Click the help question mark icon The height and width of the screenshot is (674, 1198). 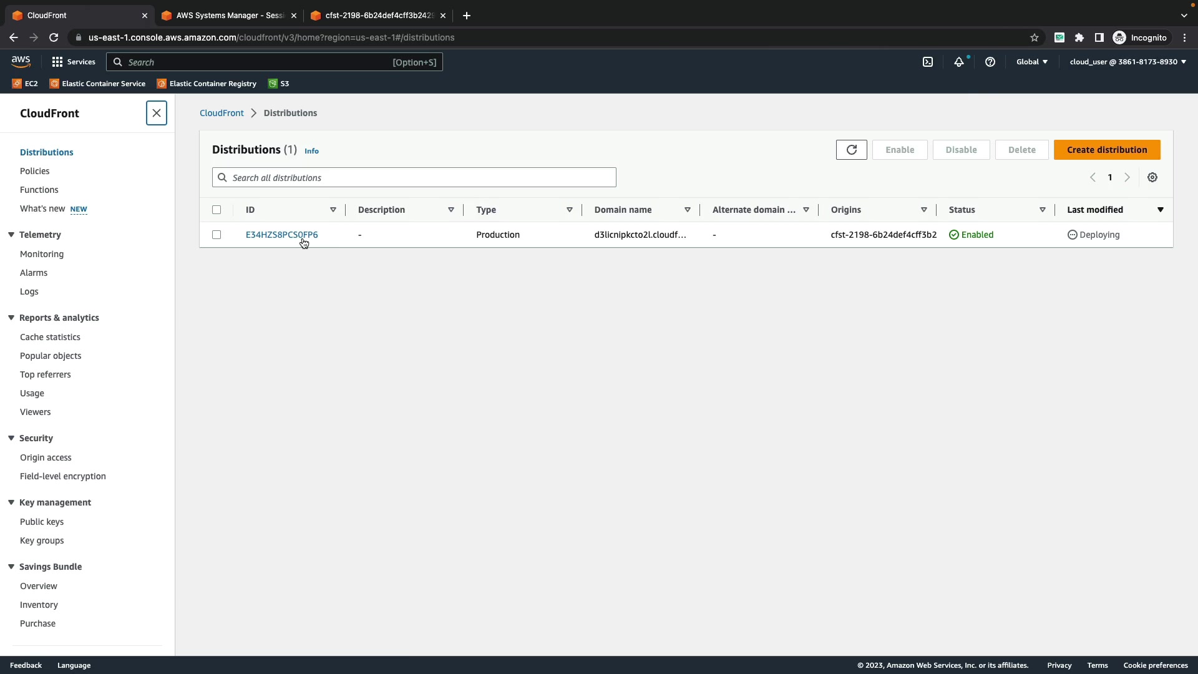[x=990, y=62]
